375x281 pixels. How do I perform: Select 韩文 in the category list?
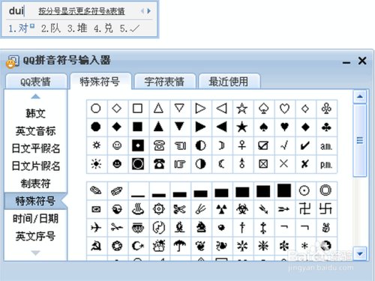pyautogui.click(x=36, y=114)
